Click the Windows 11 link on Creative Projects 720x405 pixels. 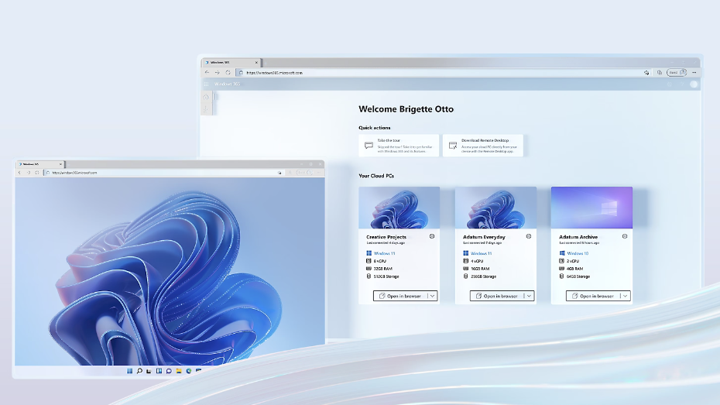pos(384,253)
